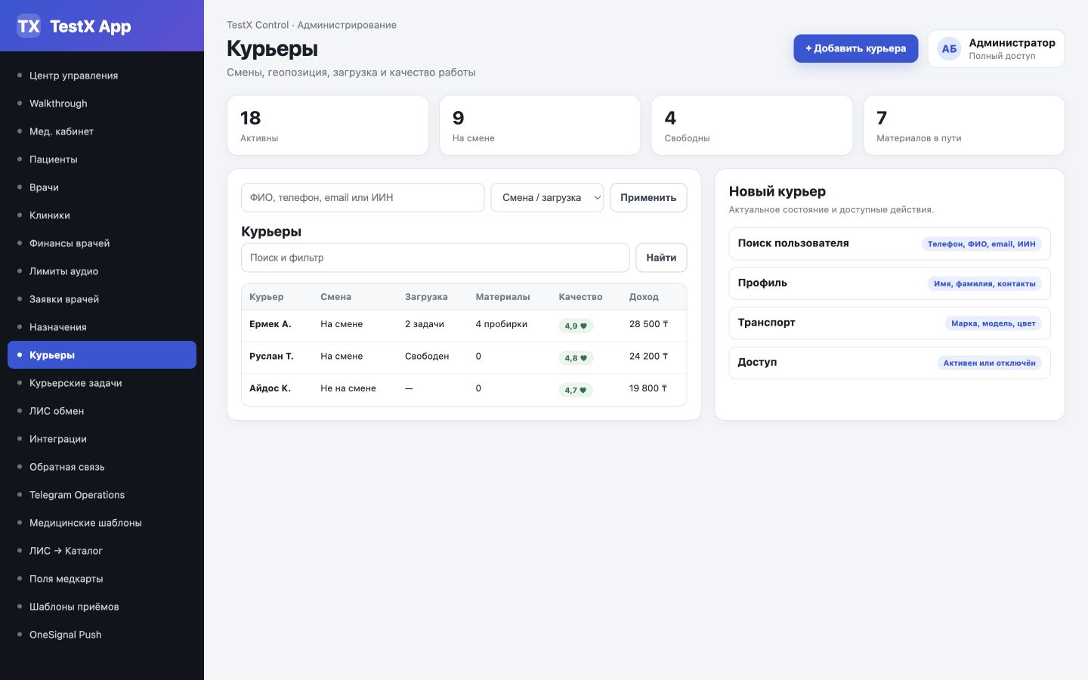
Task: Go to Лимиты аудио
Action: point(102,271)
